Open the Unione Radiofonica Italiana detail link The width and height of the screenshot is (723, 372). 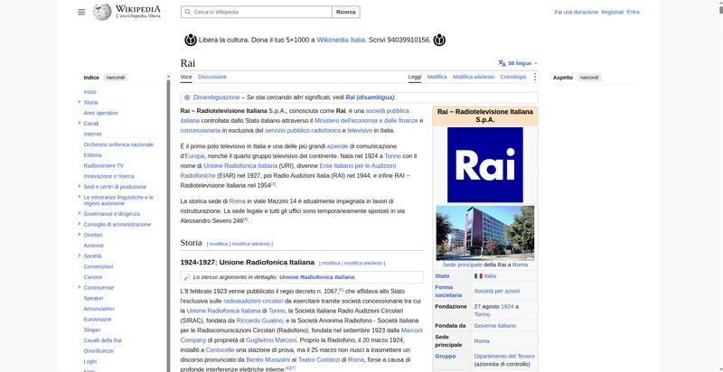point(317,277)
